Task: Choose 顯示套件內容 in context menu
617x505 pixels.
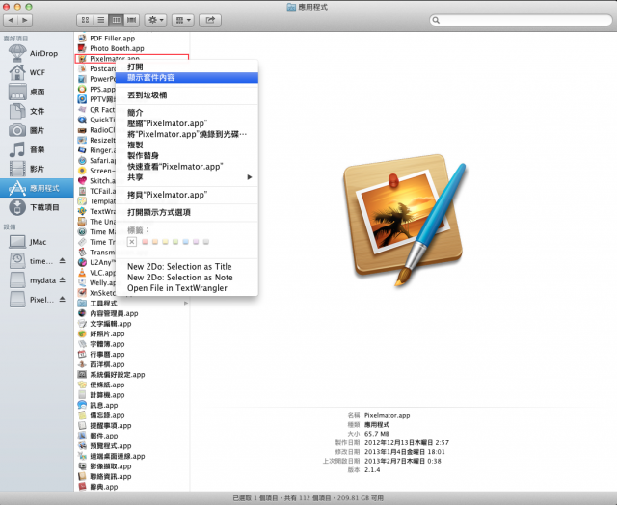Action: [187, 77]
